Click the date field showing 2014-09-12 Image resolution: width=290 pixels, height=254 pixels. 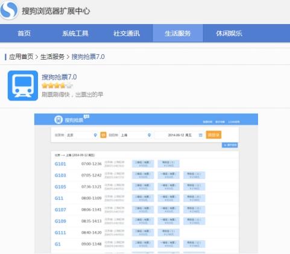[x=178, y=135]
